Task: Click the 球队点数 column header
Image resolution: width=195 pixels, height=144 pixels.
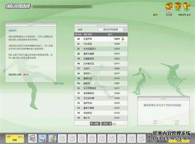Action: click(78, 35)
